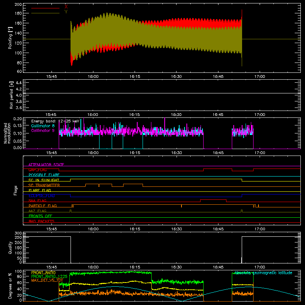Click the yellow FRONT_RATIO legend entry
Viewport: 305px width, 305px height.
click(x=43, y=273)
